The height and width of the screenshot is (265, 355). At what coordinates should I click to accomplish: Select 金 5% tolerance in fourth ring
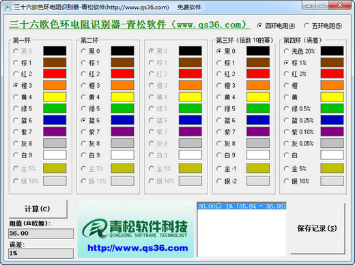(295, 169)
